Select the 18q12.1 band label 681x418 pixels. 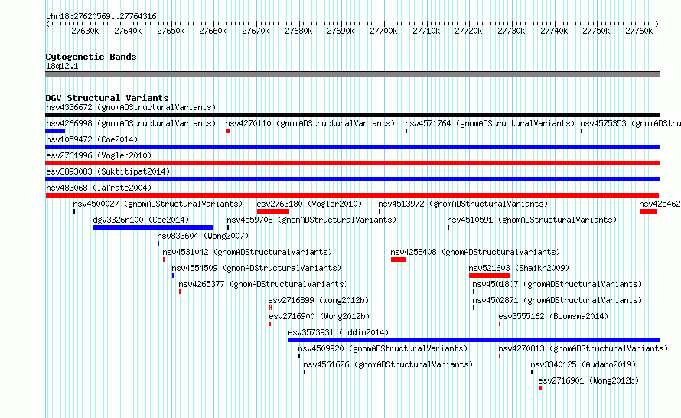pos(62,66)
